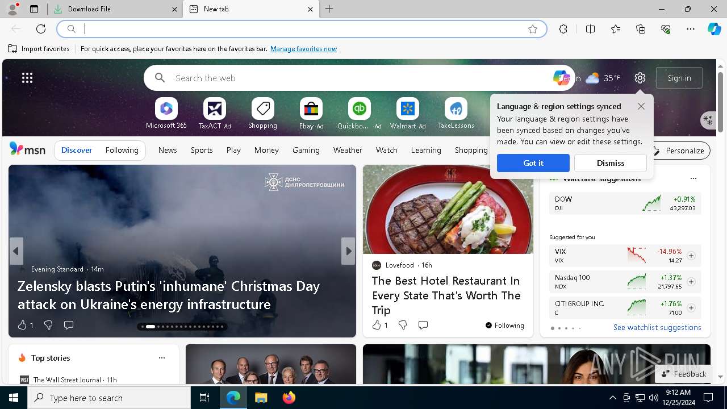Select the Discover feed tab
727x409 pixels.
click(77, 150)
